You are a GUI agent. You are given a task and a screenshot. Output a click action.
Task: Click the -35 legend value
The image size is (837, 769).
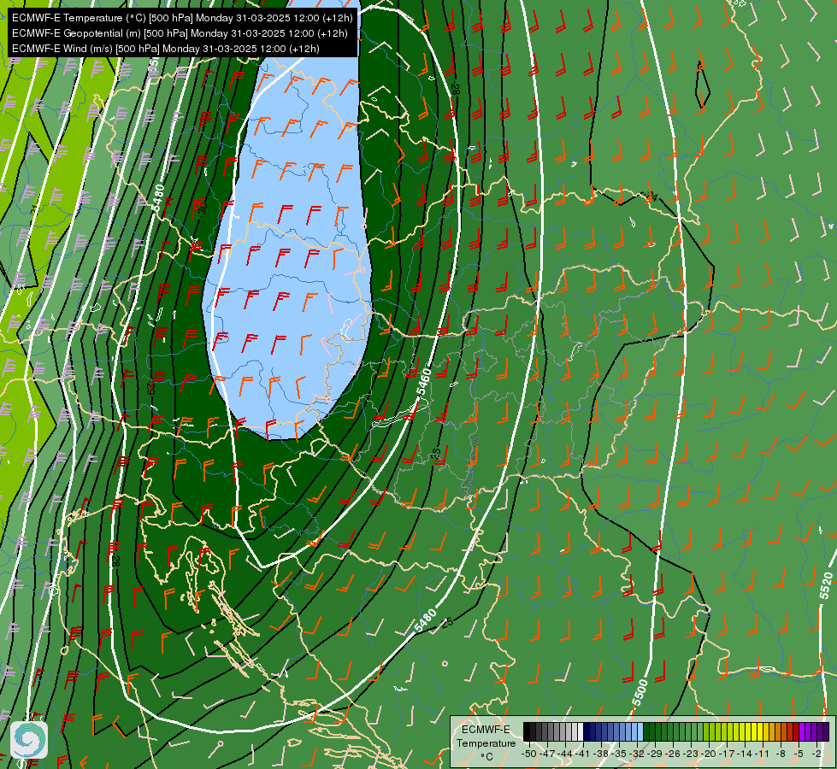tap(619, 754)
